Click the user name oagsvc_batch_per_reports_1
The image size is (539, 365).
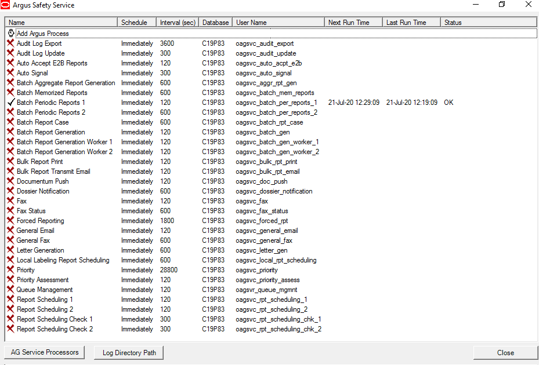point(276,103)
